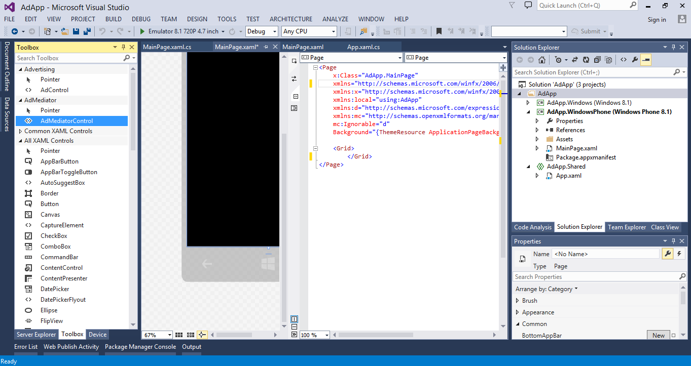Open the BUILD menu
This screenshot has height=366, width=691.
pos(114,19)
